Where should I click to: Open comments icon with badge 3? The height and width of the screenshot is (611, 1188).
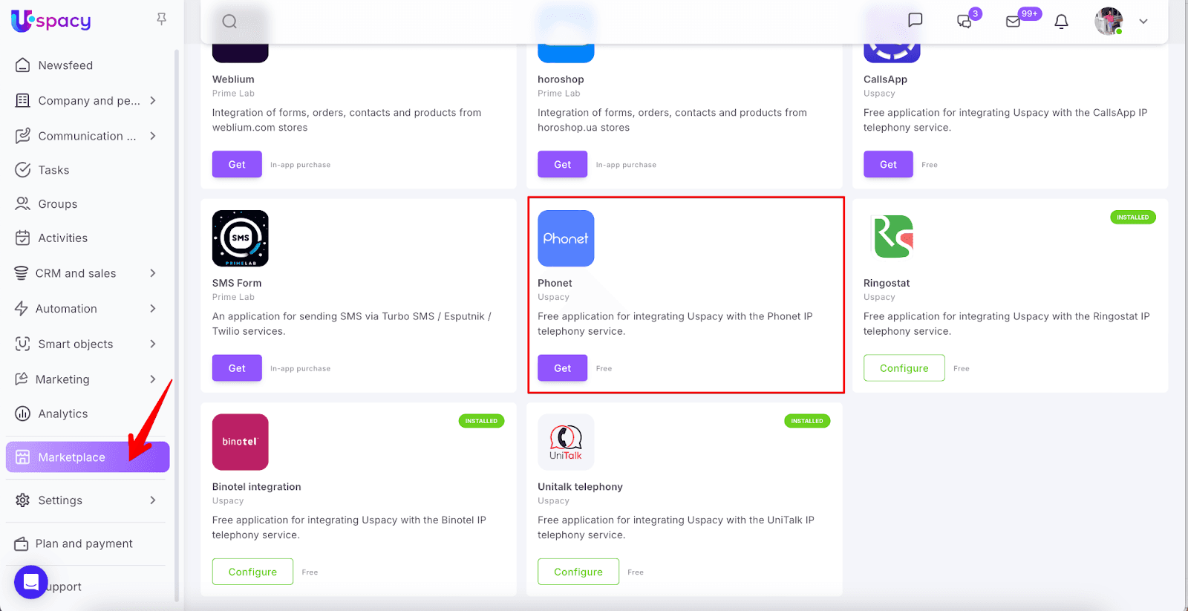965,22
